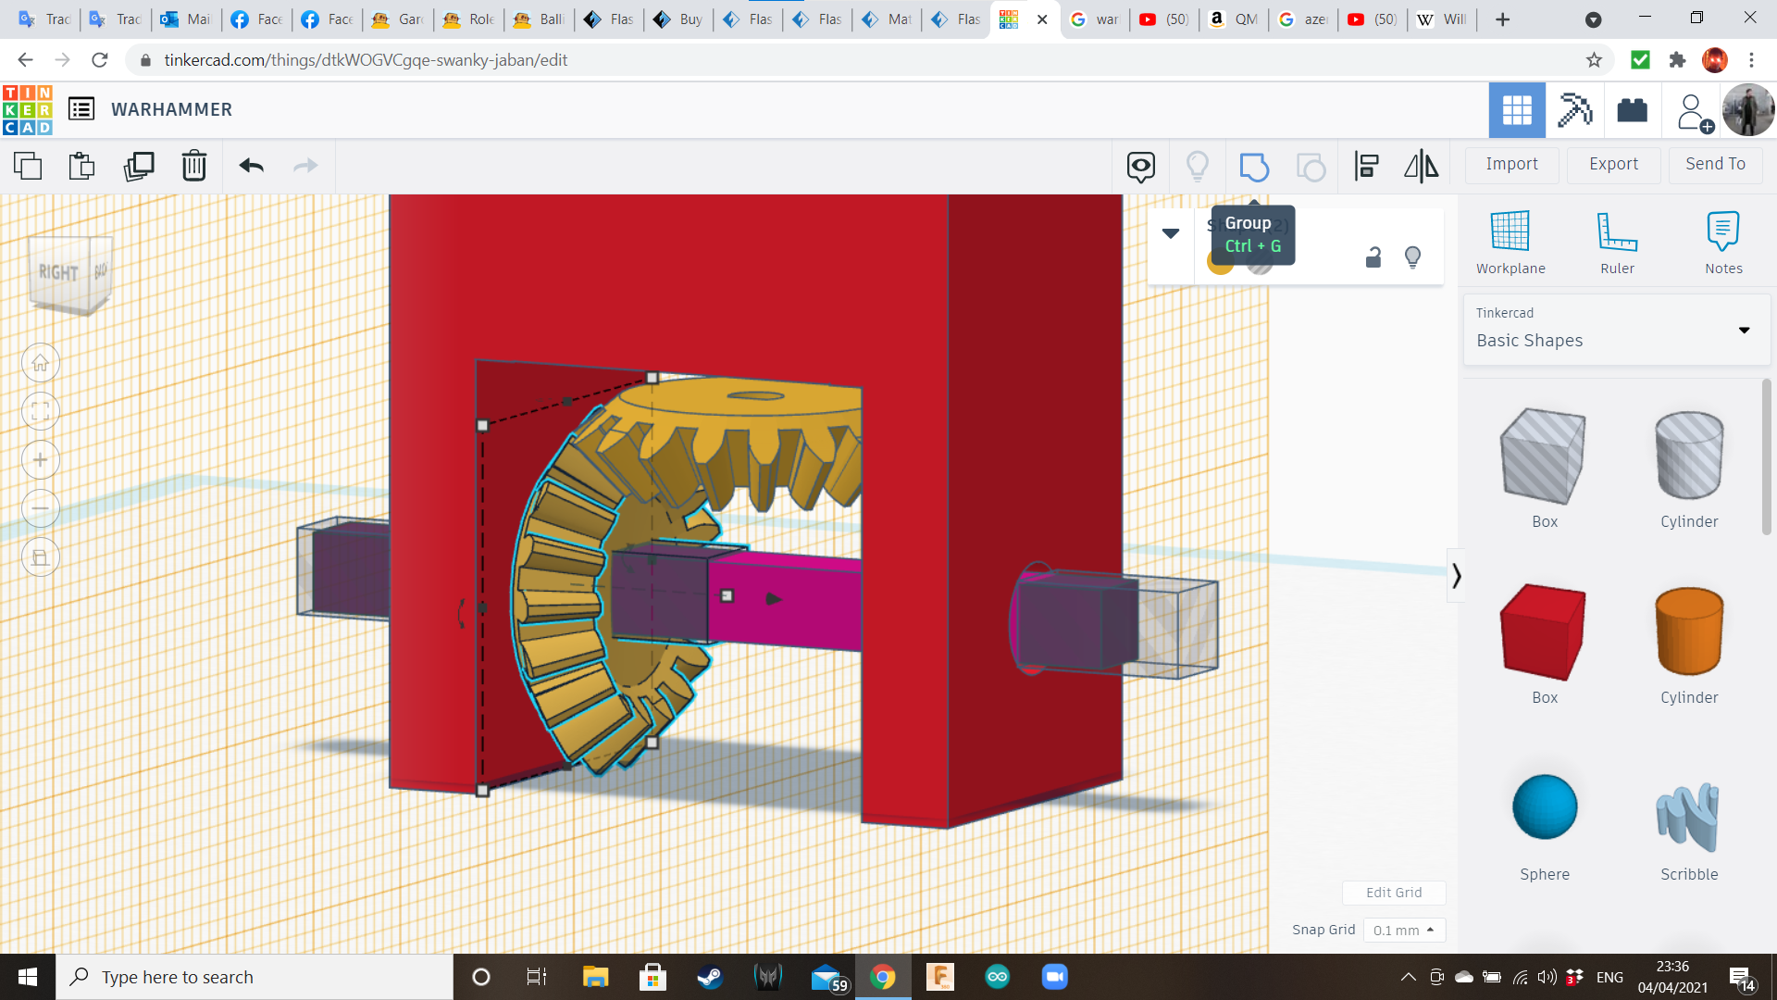Toggle shape visibility lightbulb in inspector
This screenshot has width=1777, height=1000.
click(x=1412, y=257)
